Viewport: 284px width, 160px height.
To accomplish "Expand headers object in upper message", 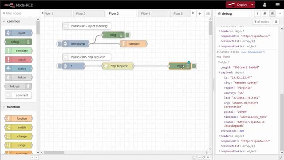I will [x=219, y=31].
